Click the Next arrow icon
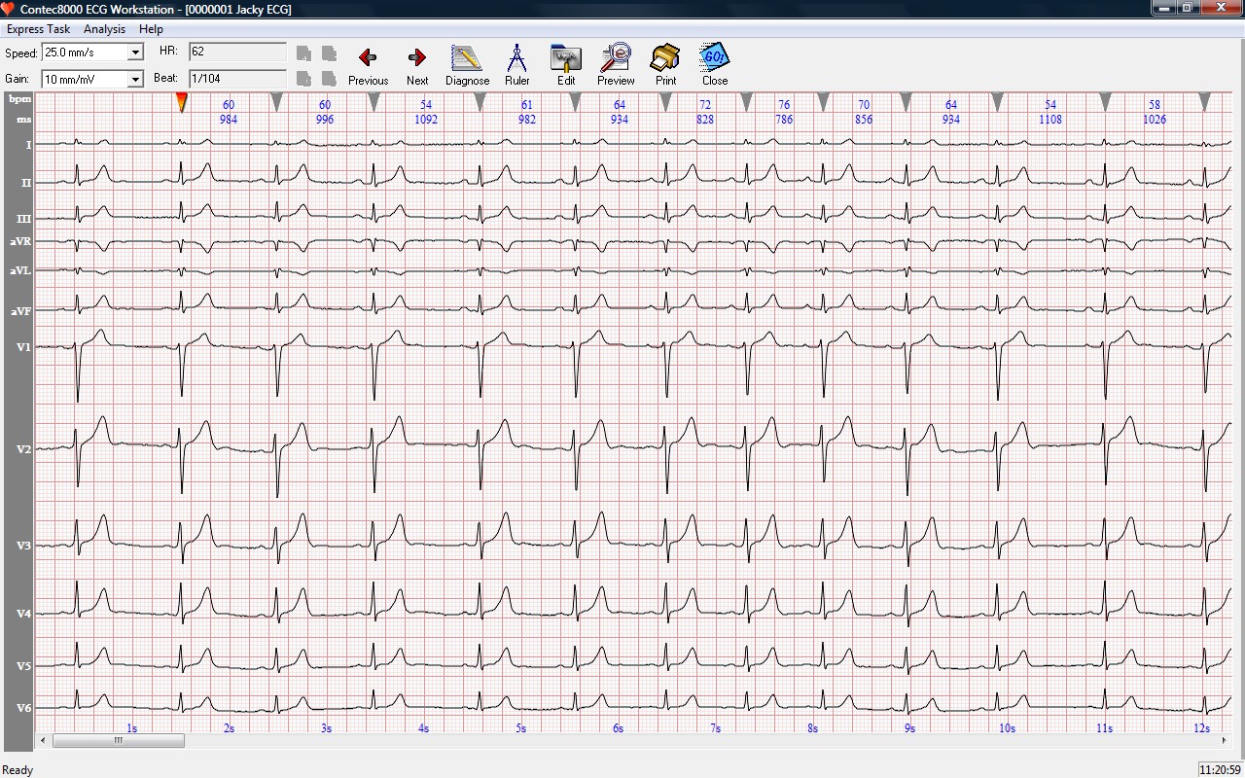1245x778 pixels. pos(417,65)
